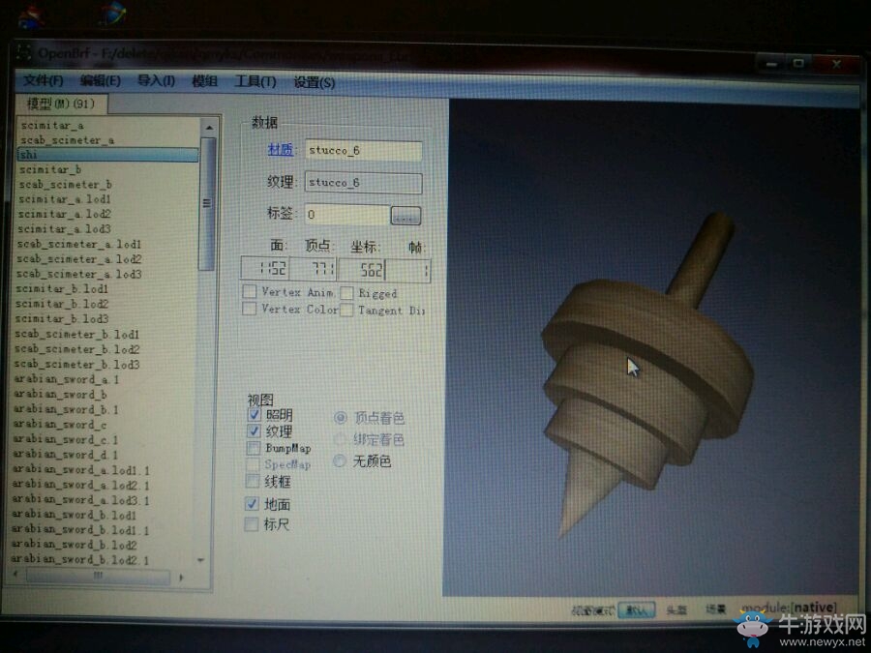Open the 模组 menu
This screenshot has width=871, height=653.
point(204,81)
